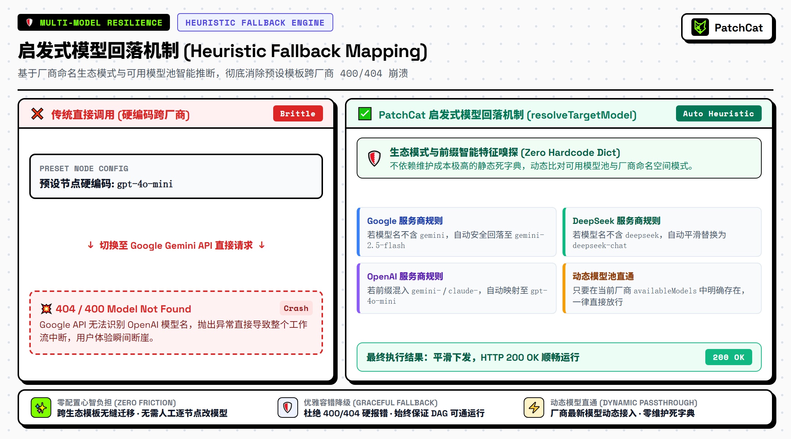Image resolution: width=791 pixels, height=439 pixels.
Task: Select the Google 服务商规则 card
Action: [456, 232]
